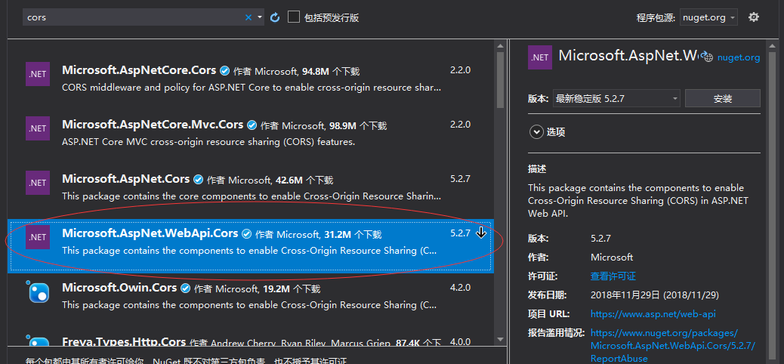Image resolution: width=784 pixels, height=364 pixels.
Task: Open the nuget.org link in details panel
Action: [739, 57]
